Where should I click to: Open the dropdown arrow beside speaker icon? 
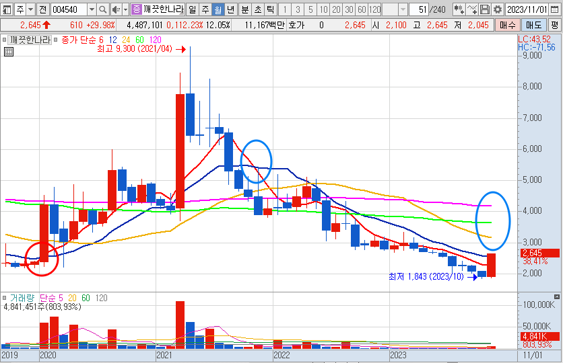coord(126,9)
